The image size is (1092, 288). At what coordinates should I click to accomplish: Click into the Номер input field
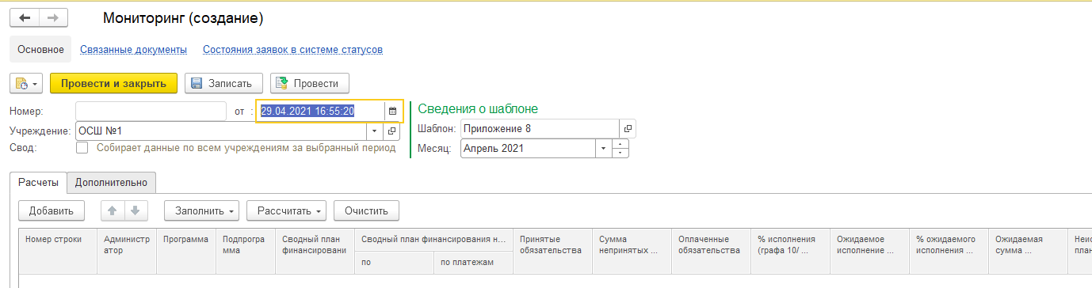click(151, 112)
